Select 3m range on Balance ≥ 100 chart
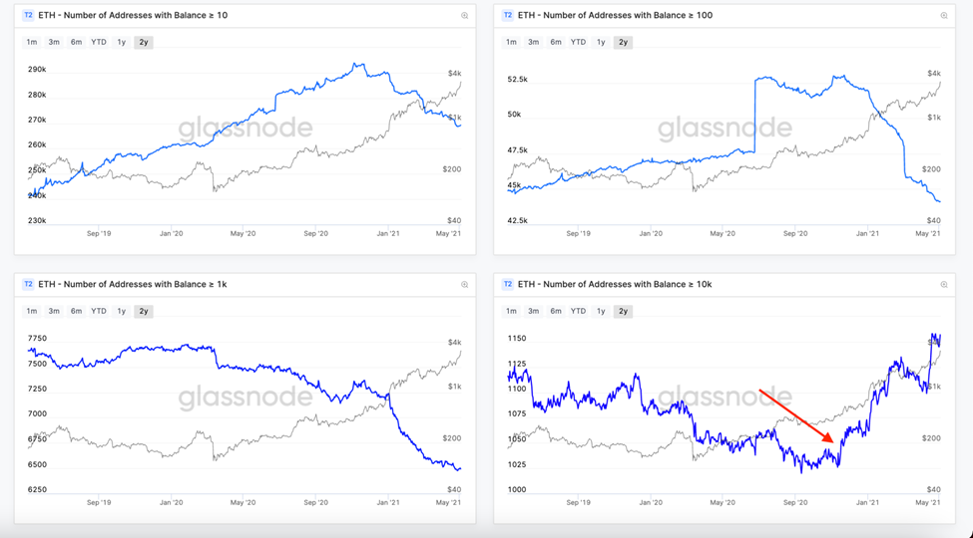 534,42
